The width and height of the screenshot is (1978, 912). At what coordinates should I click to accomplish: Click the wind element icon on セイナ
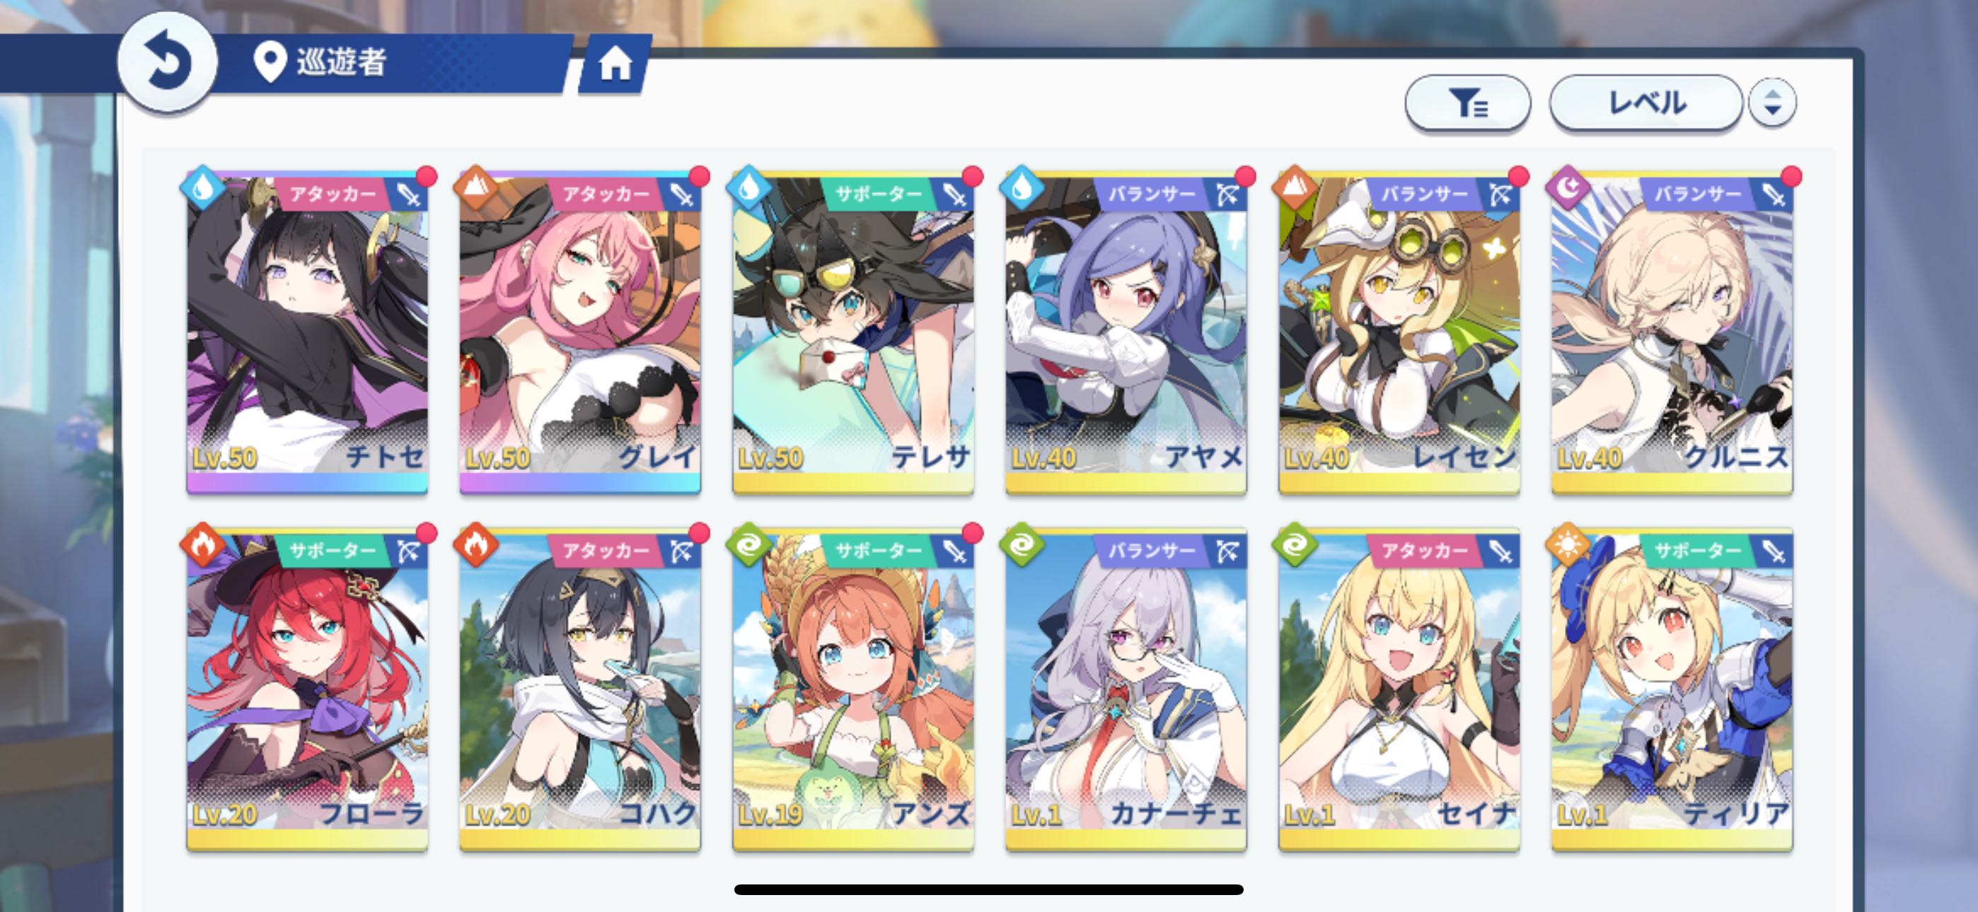[1295, 545]
